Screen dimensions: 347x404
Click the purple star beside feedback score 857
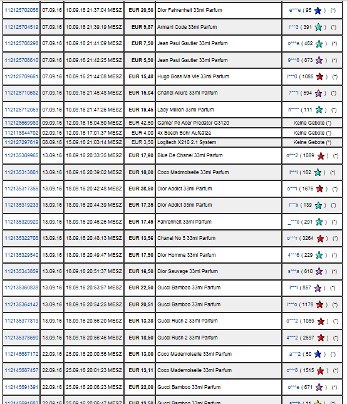click(318, 288)
